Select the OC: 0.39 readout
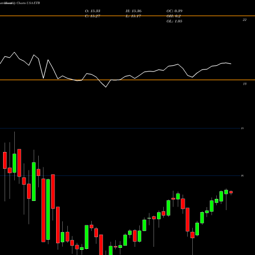This screenshot has height=255, width=255. (x=174, y=11)
